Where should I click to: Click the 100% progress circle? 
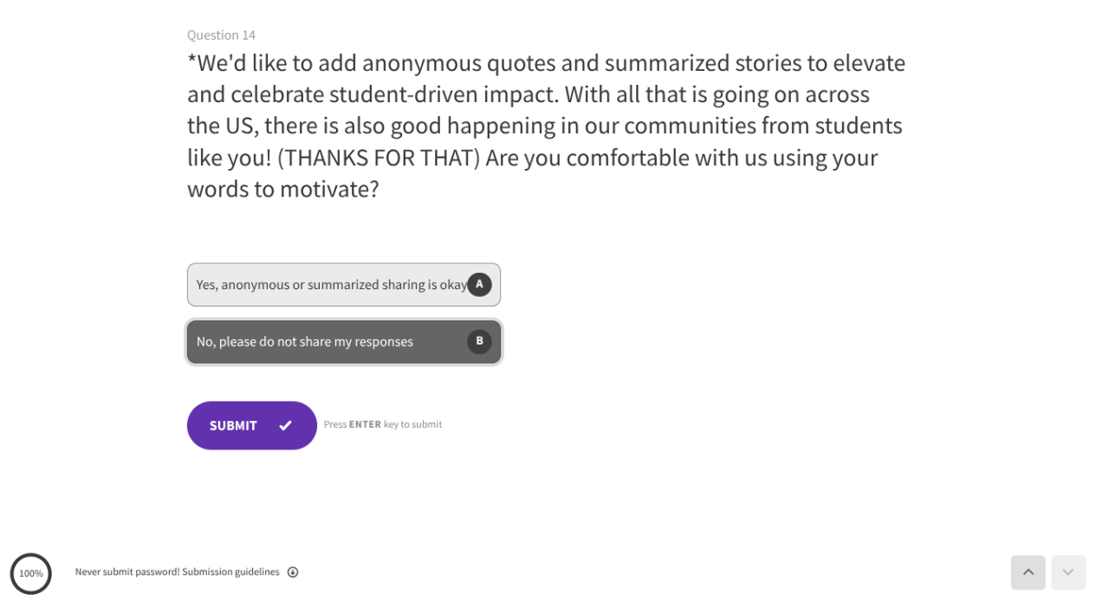pos(31,573)
